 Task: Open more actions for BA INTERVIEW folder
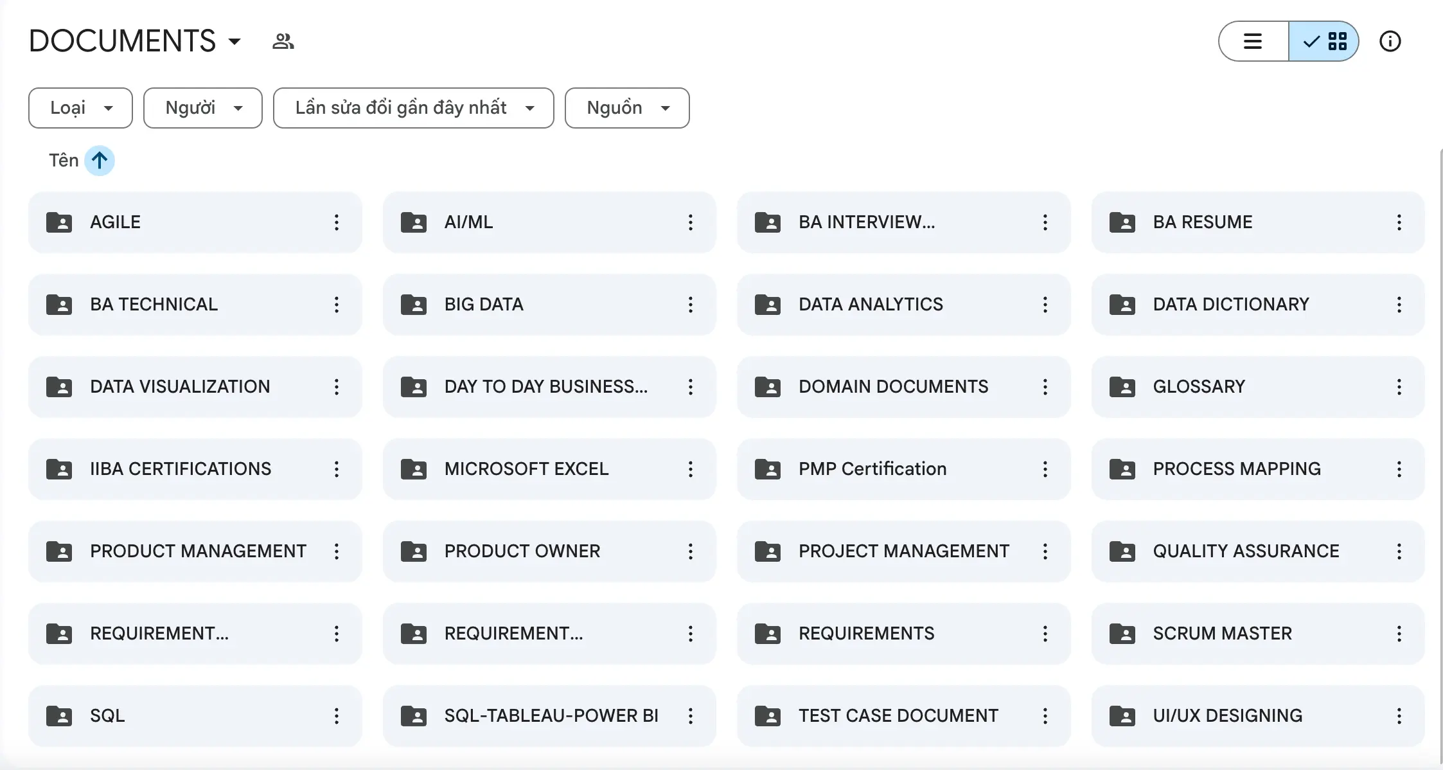(1045, 222)
